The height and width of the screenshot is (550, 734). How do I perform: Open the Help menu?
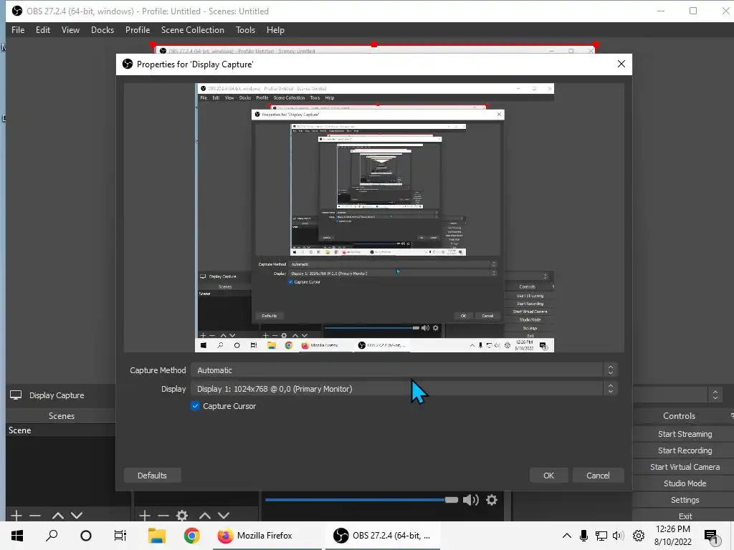coord(275,30)
